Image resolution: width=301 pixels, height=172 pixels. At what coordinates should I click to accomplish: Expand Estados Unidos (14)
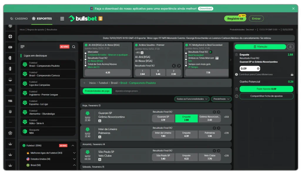[x=74, y=159]
